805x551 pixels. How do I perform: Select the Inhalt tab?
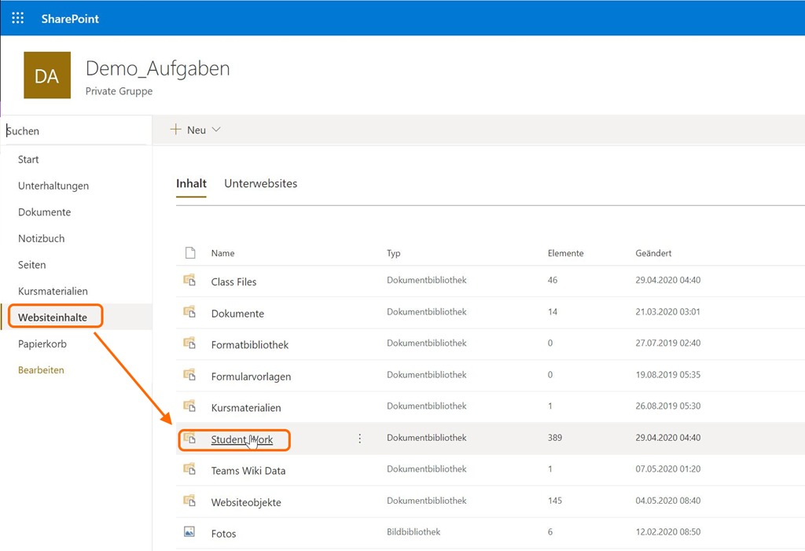[x=191, y=183]
